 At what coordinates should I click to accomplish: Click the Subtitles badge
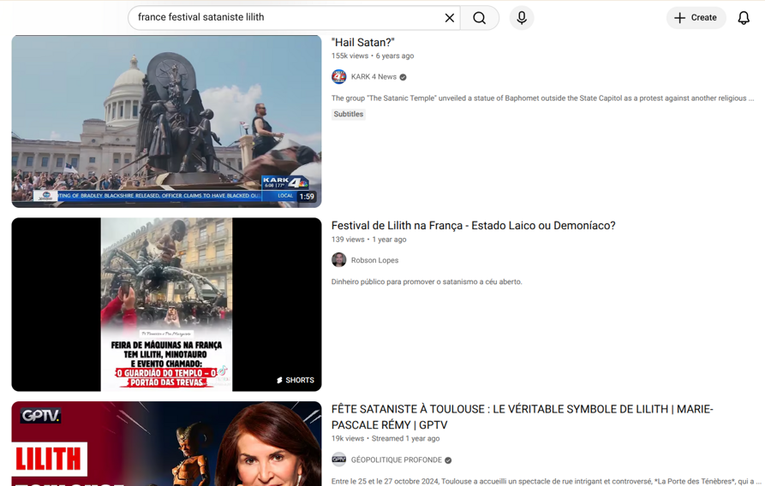click(349, 114)
